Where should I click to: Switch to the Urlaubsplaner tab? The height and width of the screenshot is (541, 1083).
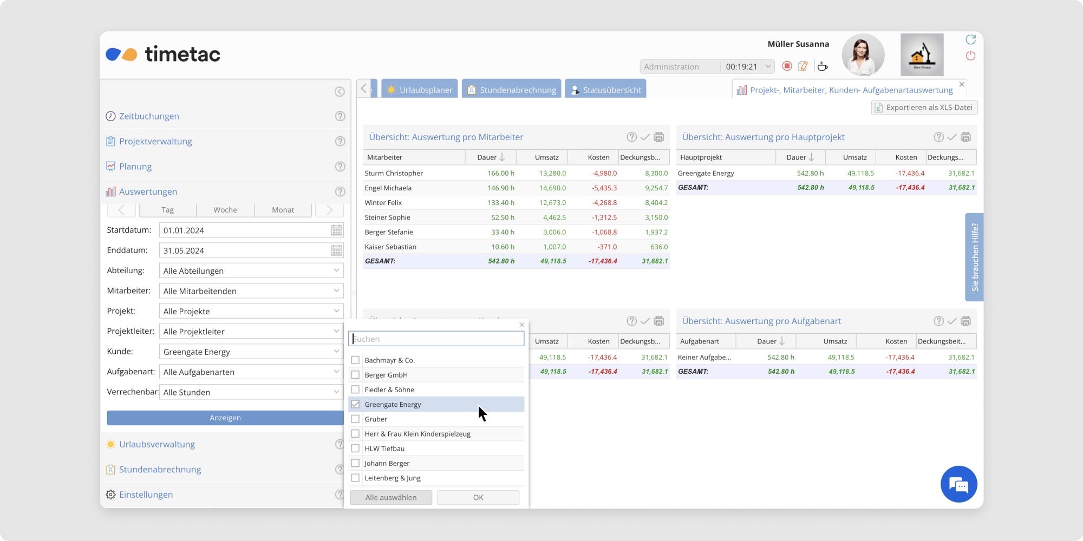coord(420,90)
